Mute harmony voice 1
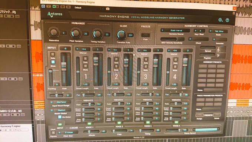 click(85, 66)
